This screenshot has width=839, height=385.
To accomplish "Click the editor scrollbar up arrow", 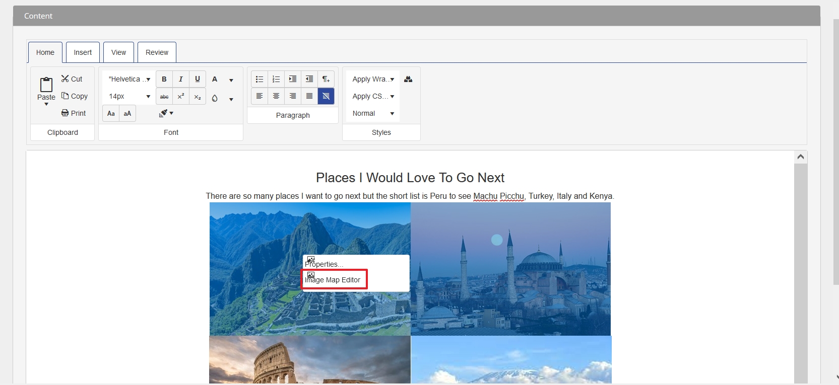I will click(x=800, y=157).
